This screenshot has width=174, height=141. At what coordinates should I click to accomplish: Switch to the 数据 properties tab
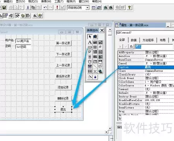tap(134, 40)
